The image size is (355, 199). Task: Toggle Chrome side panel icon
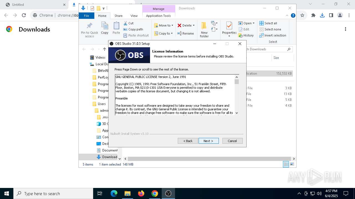[x=331, y=15]
